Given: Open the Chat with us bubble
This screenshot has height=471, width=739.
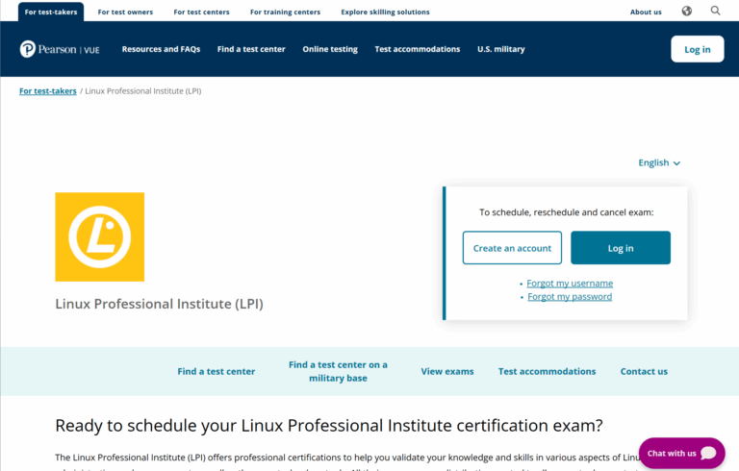Looking at the screenshot, I should tap(681, 453).
